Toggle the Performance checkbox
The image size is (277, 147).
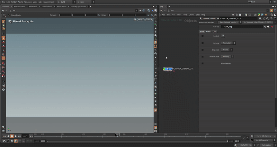tap(203, 57)
